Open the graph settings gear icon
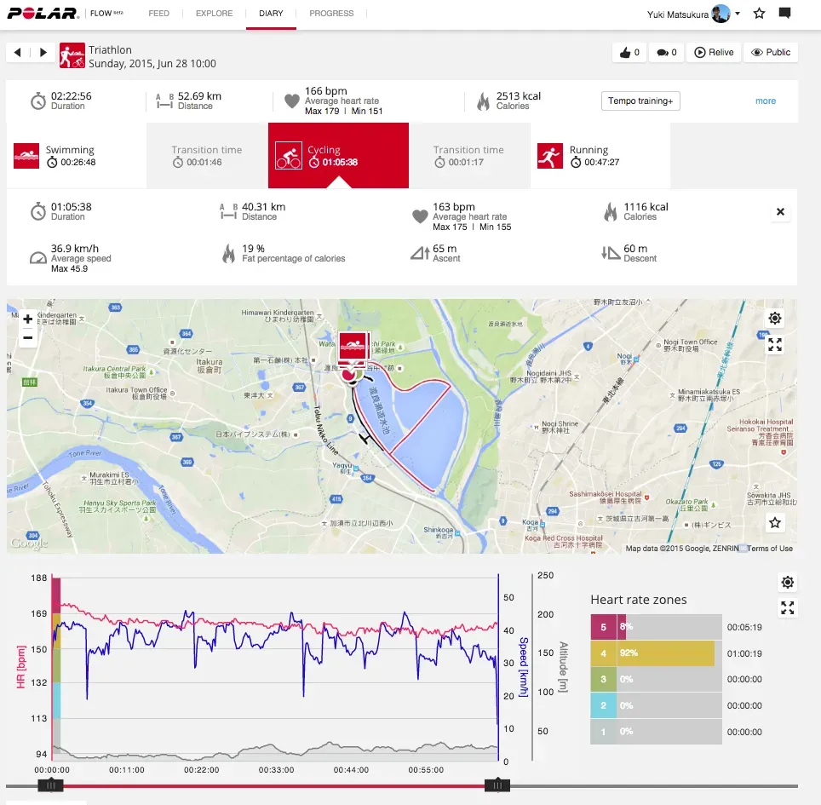 [788, 583]
